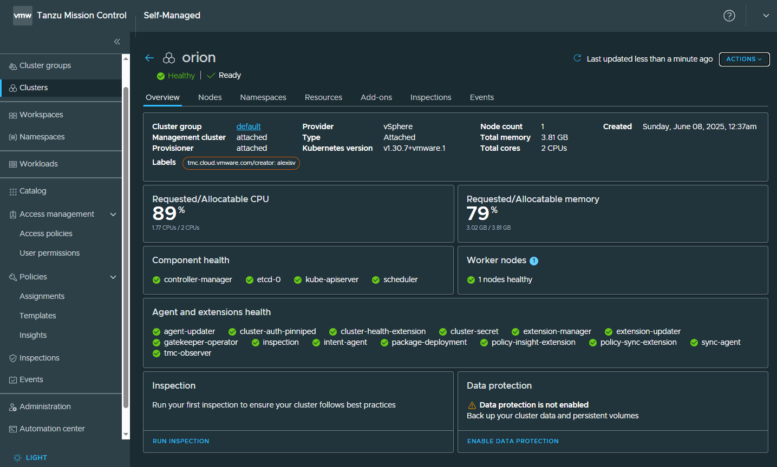Click the creator label tag alexisv
Viewport: 777px width, 467px height.
coord(241,163)
